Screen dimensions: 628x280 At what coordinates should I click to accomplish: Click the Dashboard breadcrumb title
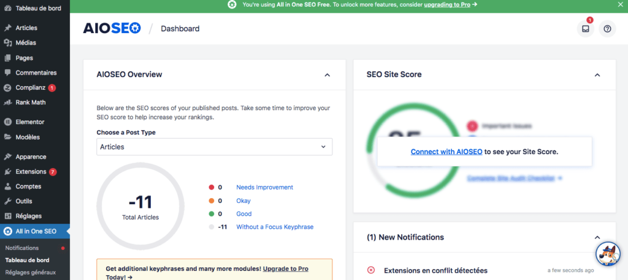coord(180,29)
